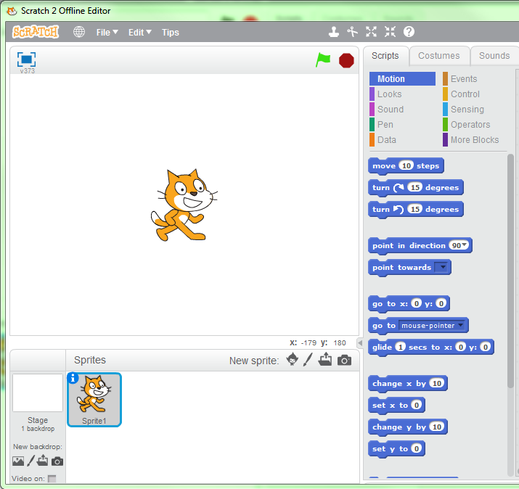Select the More Blocks category
Screen dimensions: 519x489
click(x=475, y=139)
